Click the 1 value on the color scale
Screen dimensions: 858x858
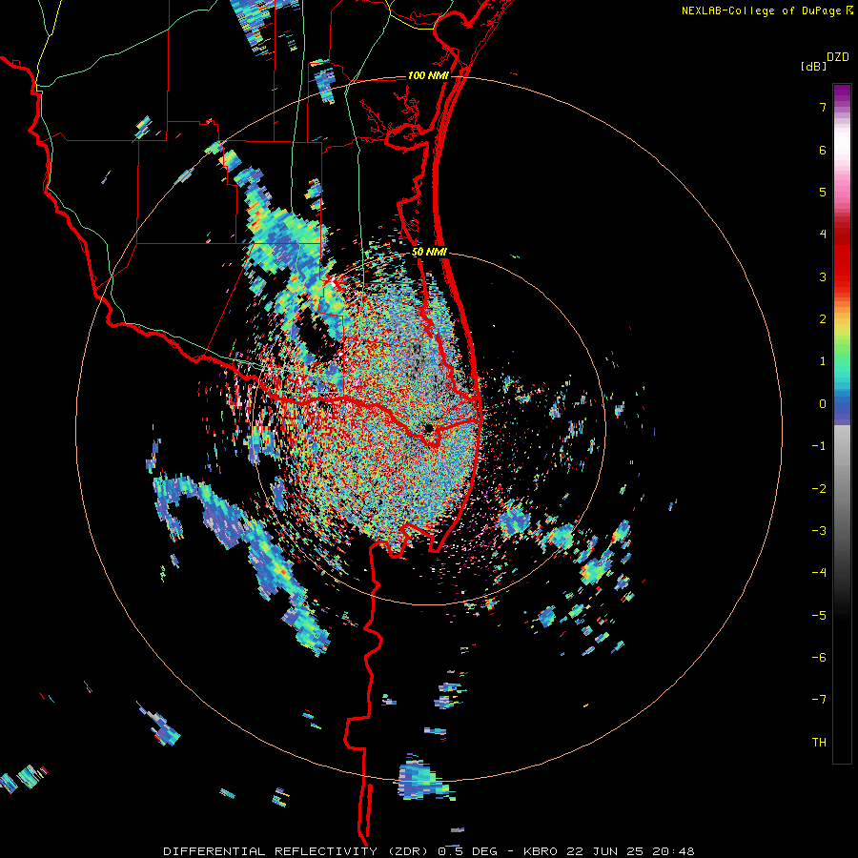pos(823,361)
